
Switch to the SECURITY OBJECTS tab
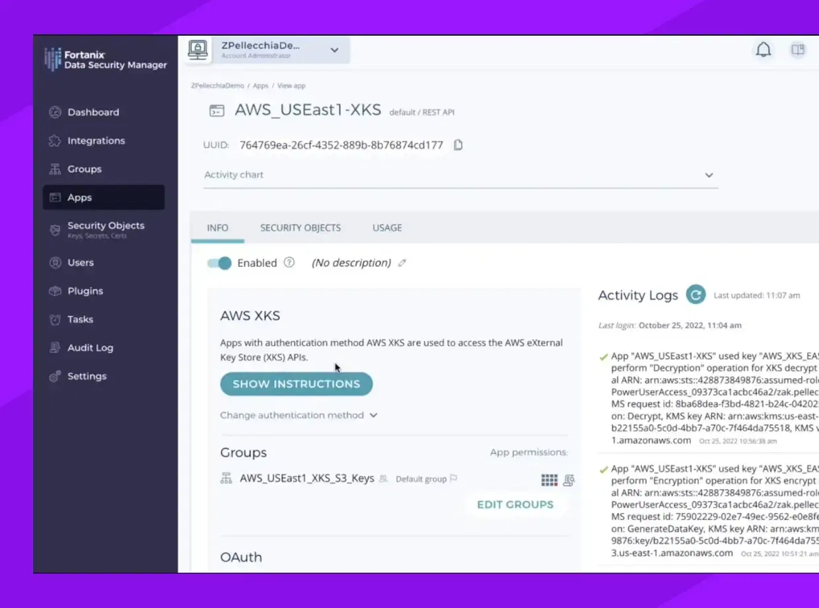(x=301, y=227)
